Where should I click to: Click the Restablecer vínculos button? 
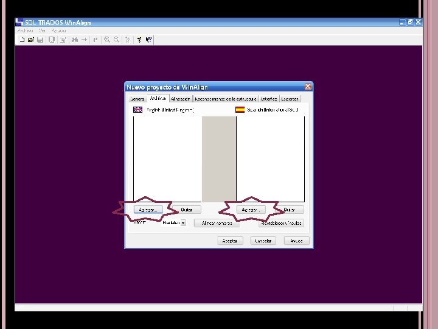(281, 223)
